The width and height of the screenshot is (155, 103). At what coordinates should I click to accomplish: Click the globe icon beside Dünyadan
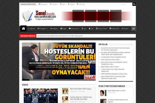point(40,4)
